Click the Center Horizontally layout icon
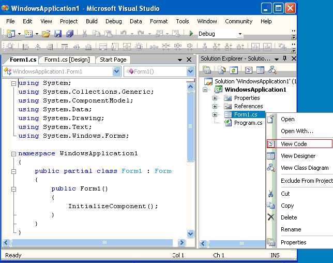The width and height of the screenshot is (333, 263). (x=255, y=47)
